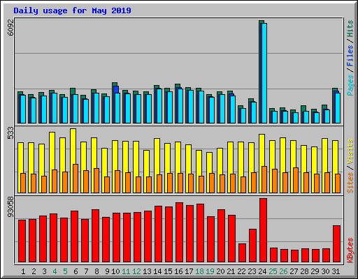Click the day 16 x-axis label
The width and height of the screenshot is (358, 279).
pos(178,271)
